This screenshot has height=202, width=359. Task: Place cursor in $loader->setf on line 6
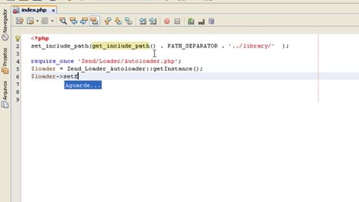pos(54,76)
